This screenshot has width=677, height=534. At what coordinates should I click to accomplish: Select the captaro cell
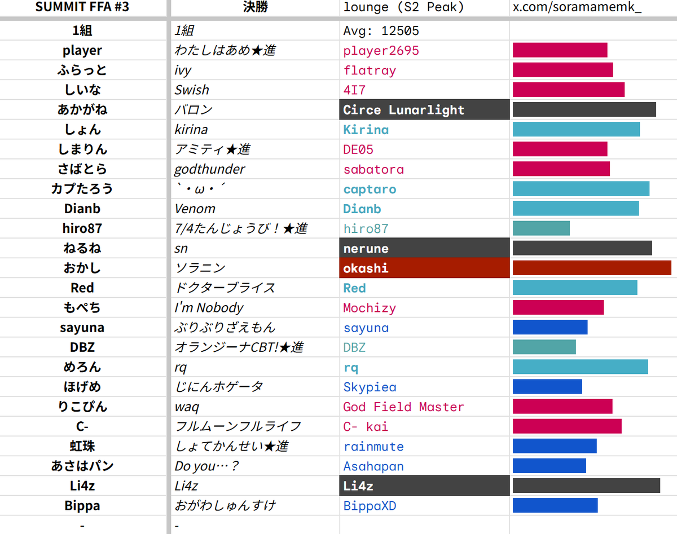(424, 189)
